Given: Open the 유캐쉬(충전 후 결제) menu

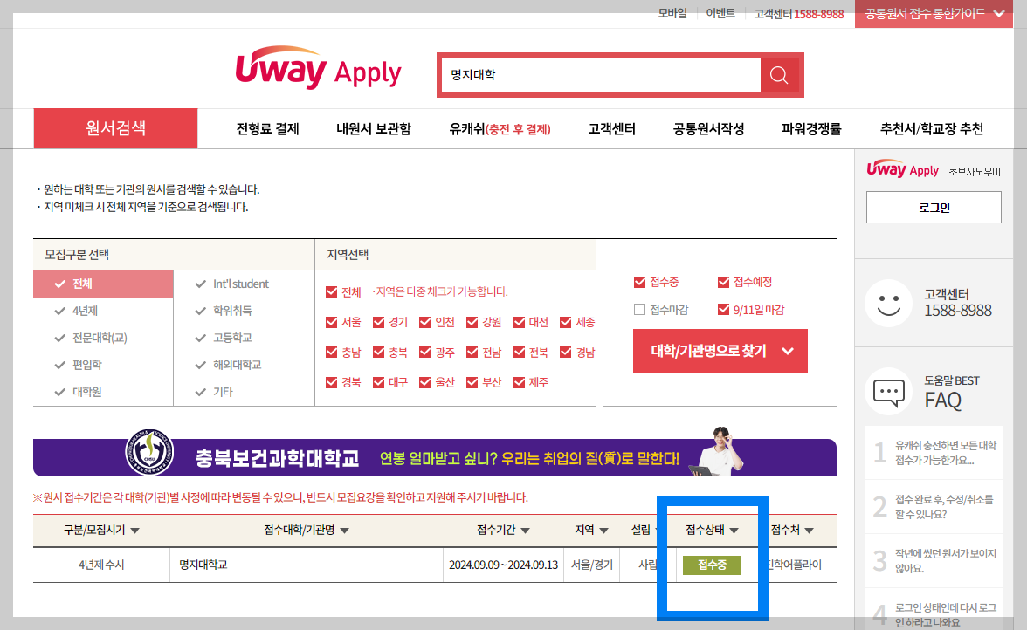Looking at the screenshot, I should click(x=500, y=129).
